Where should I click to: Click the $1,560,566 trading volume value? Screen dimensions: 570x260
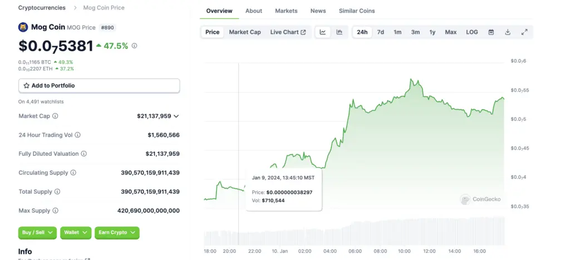coord(164,135)
